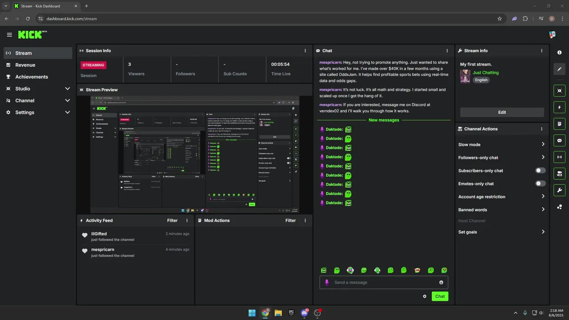Click the English language tag
The height and width of the screenshot is (320, 569).
(481, 80)
